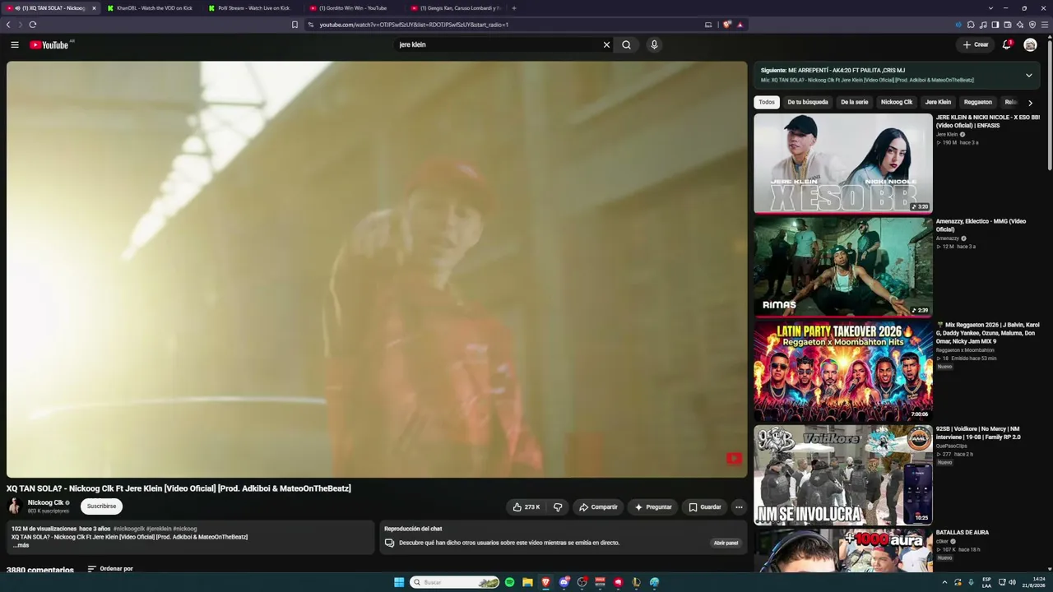Start voice search with the microphone
Screen dimensions: 1053x592
(654, 44)
